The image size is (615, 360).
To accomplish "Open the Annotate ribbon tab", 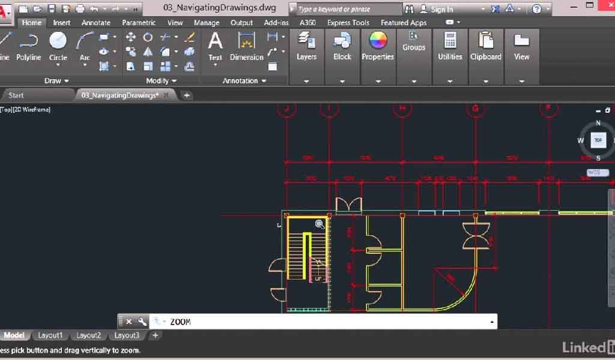I will click(x=95, y=23).
